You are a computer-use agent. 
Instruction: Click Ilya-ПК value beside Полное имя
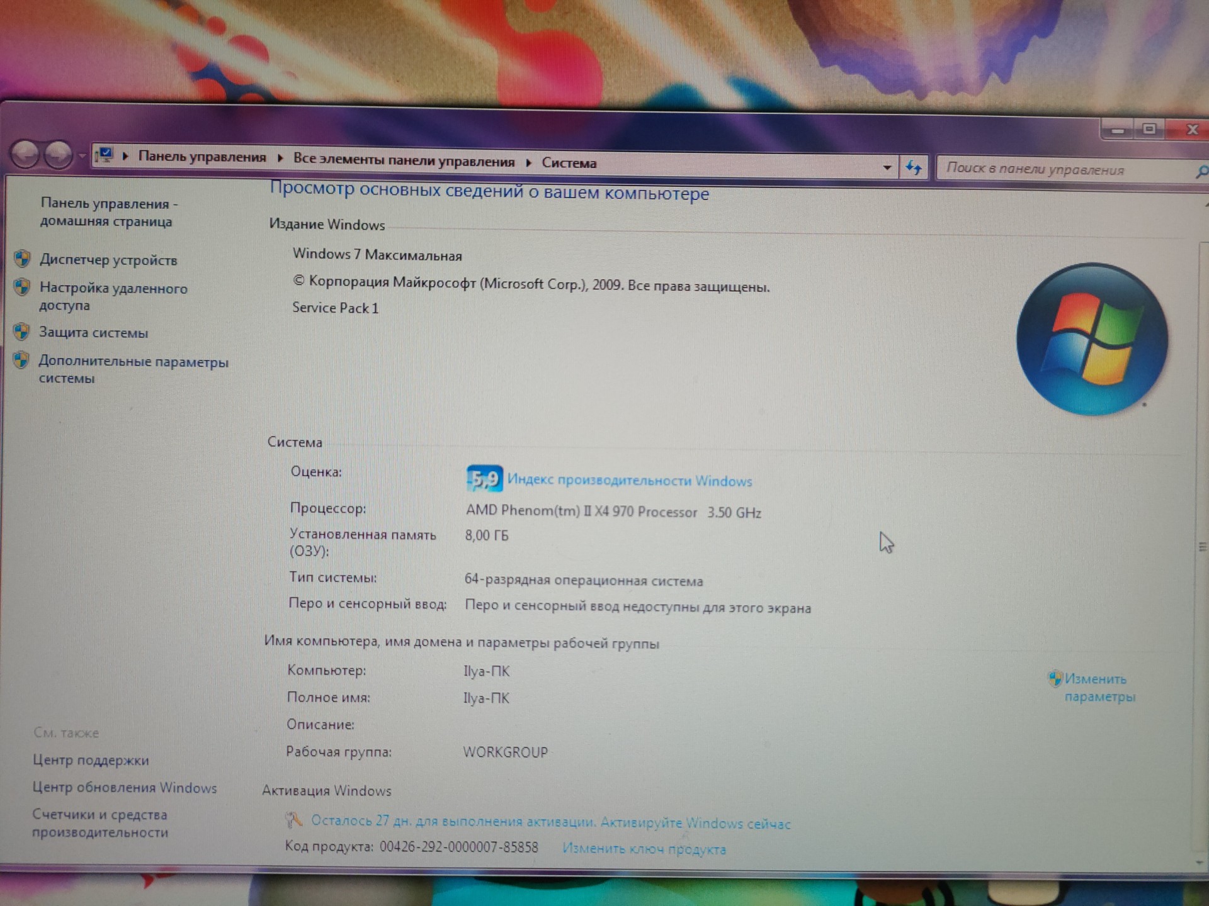(486, 698)
